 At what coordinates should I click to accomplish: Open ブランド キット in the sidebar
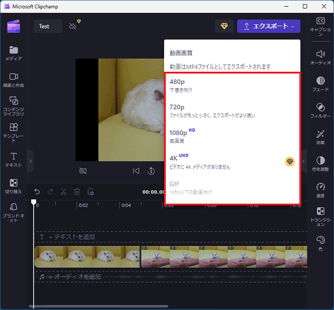click(x=13, y=212)
